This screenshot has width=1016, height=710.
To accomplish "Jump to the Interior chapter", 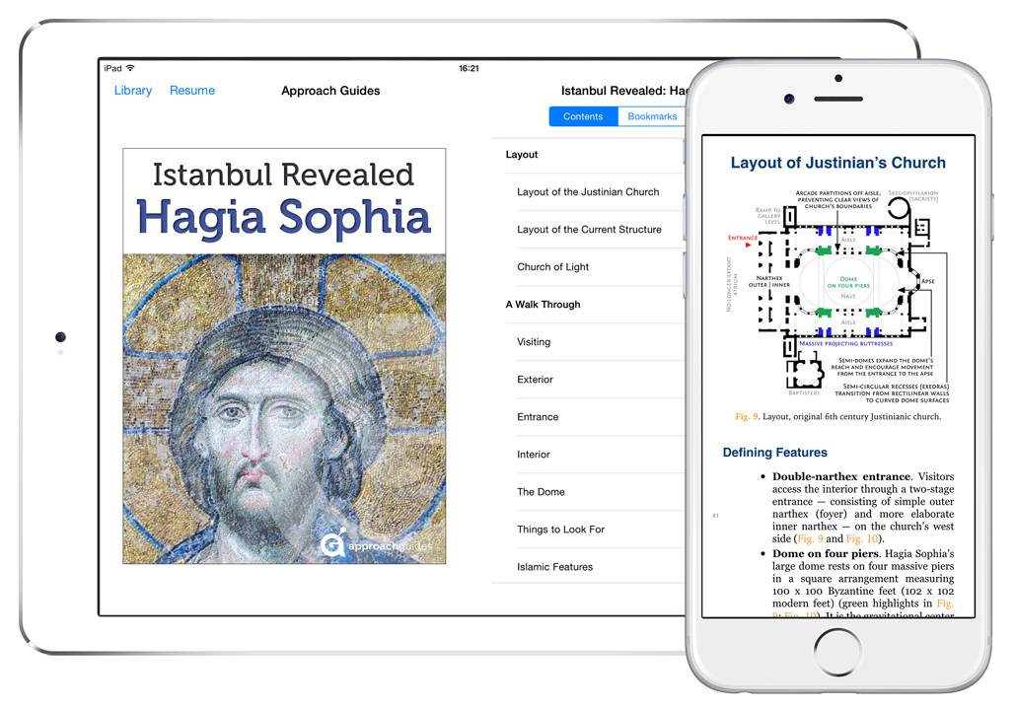I will coord(534,455).
